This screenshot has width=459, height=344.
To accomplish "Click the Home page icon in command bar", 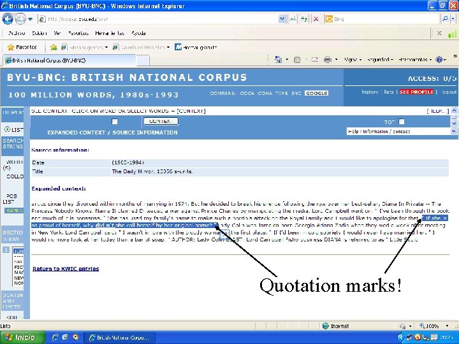I will tap(278, 60).
